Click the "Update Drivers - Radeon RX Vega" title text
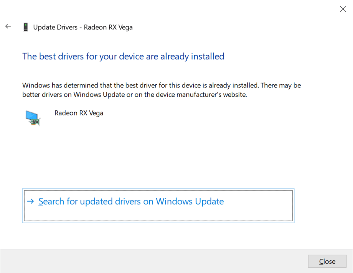Viewport: 353px width, 273px height. tap(83, 27)
